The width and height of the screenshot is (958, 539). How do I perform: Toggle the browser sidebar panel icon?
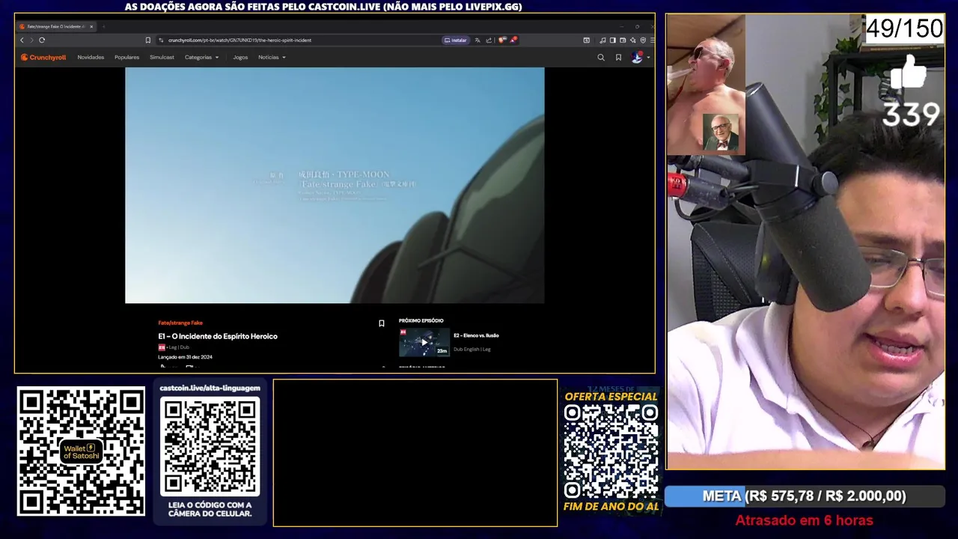tap(613, 40)
